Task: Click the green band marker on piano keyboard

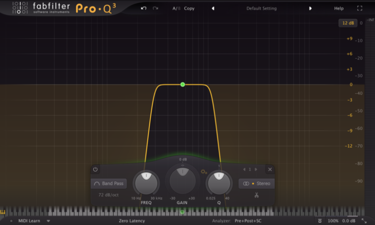Action: [x=182, y=212]
